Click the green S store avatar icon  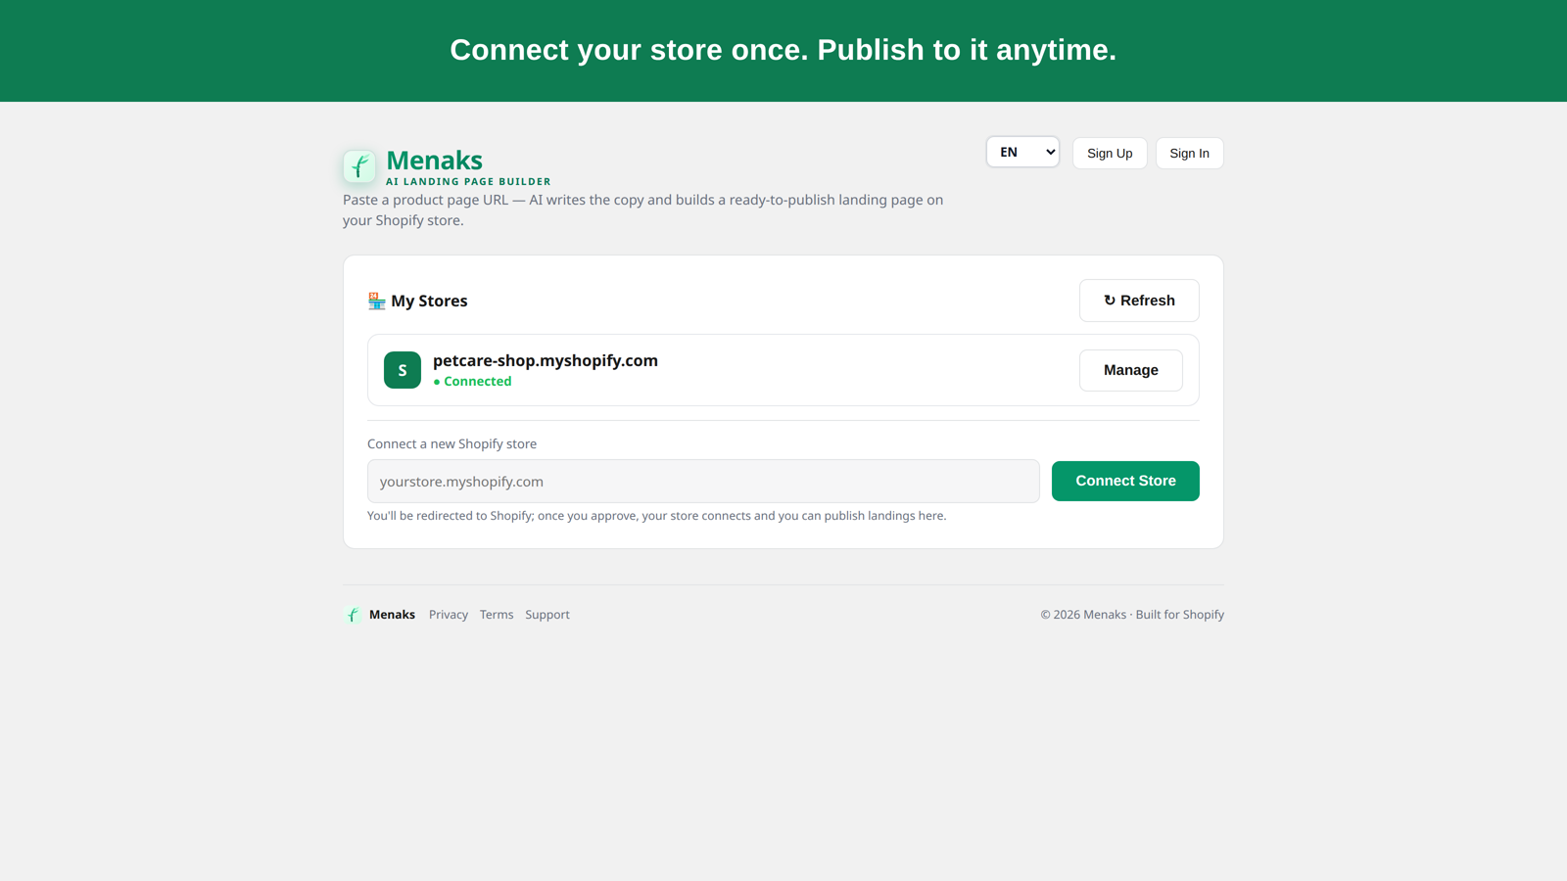tap(403, 370)
